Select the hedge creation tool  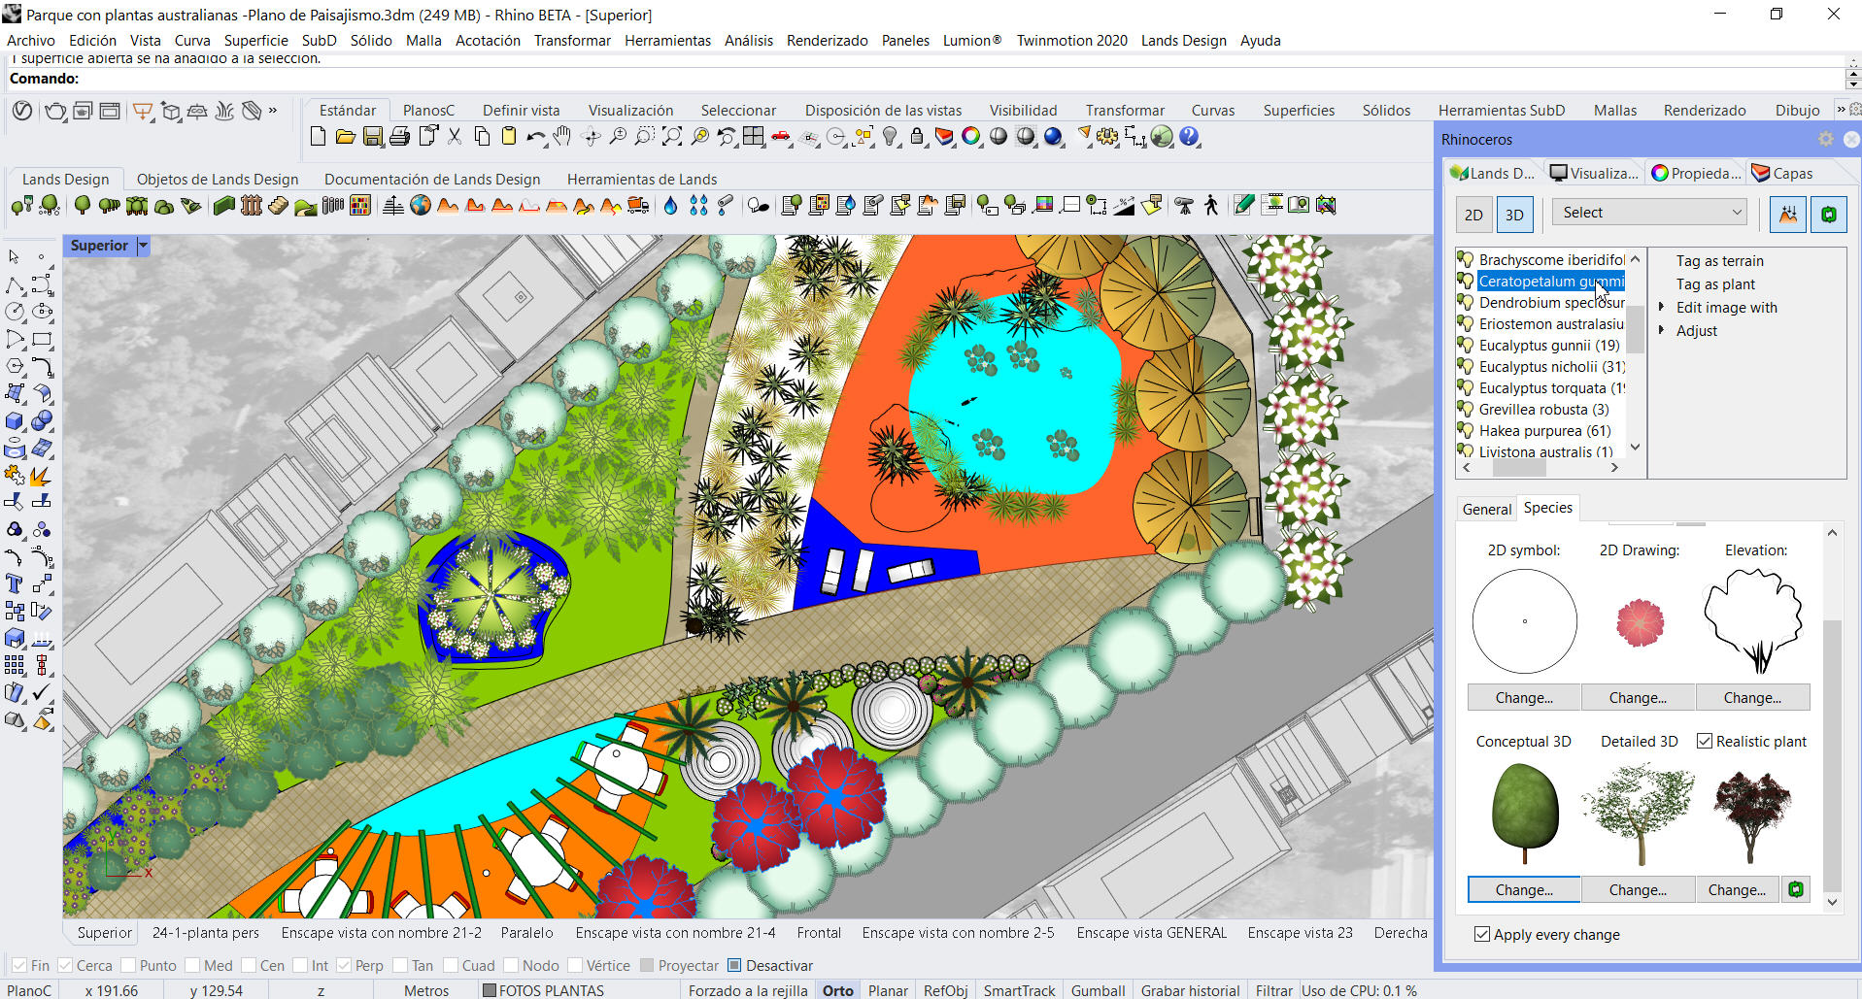[223, 205]
